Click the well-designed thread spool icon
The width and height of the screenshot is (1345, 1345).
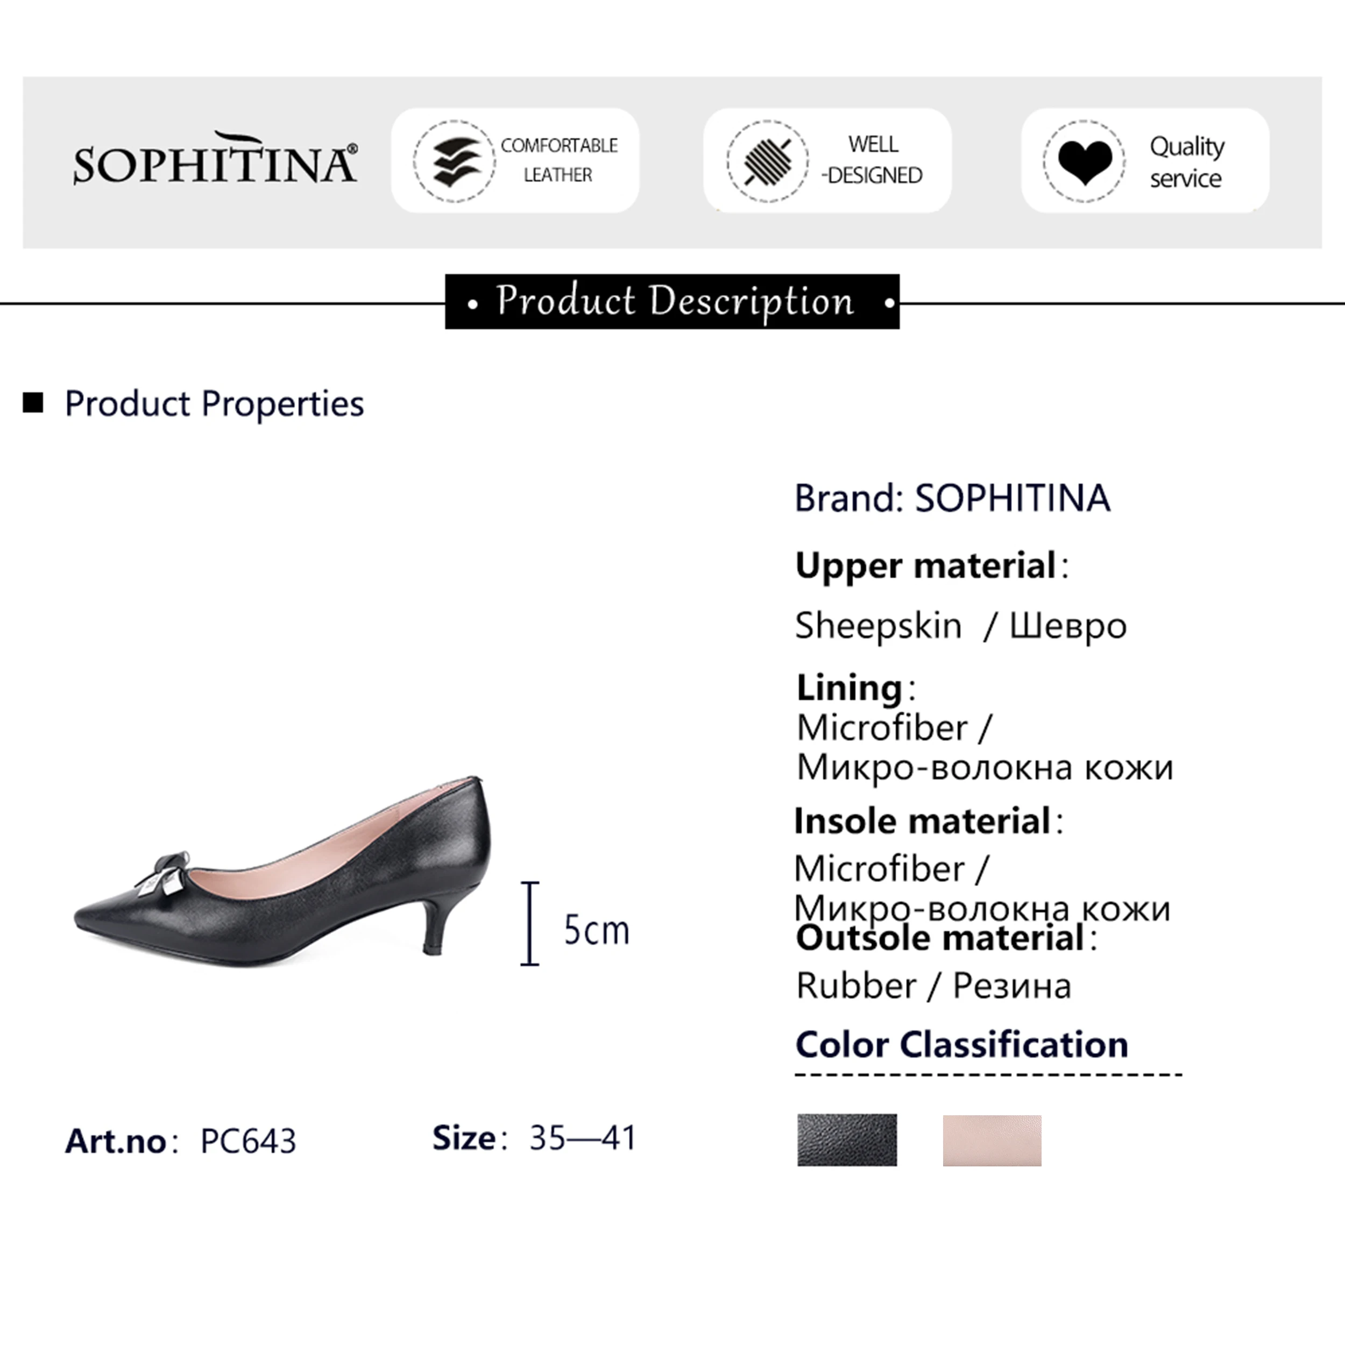[767, 161]
